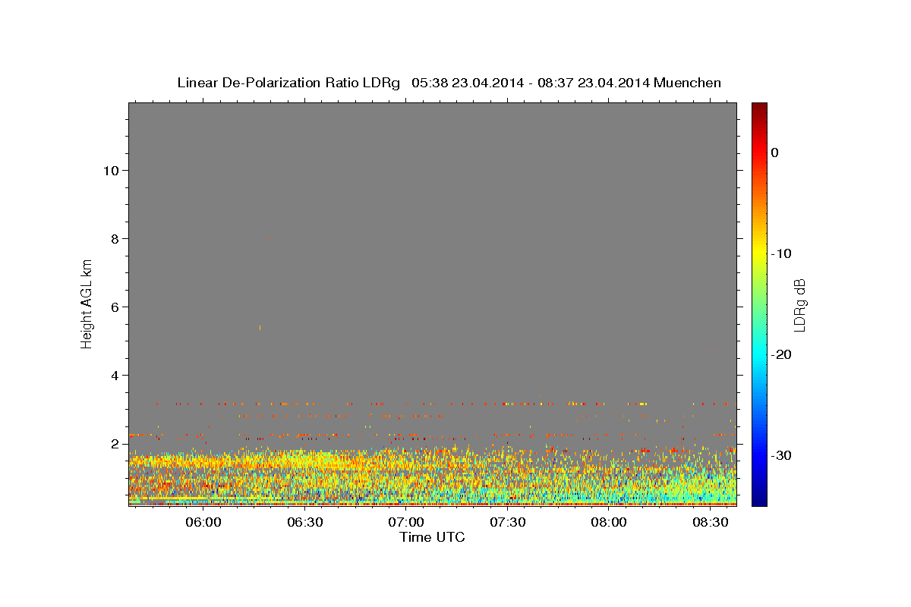Click the height tick label 2
Screen dimensions: 911x607
point(114,443)
